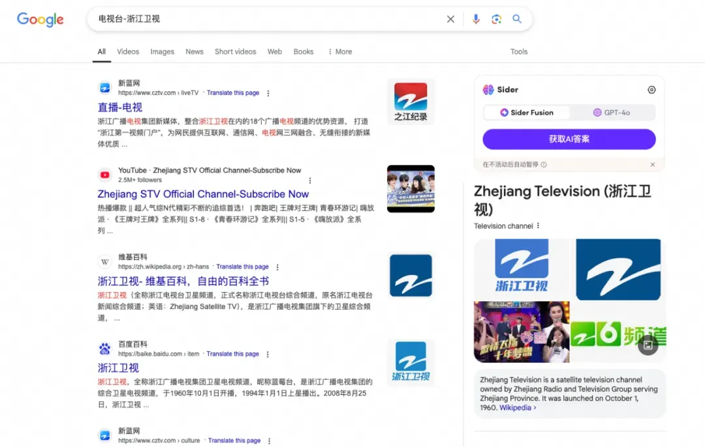
Task: Switch to the All tab
Action: click(x=102, y=51)
